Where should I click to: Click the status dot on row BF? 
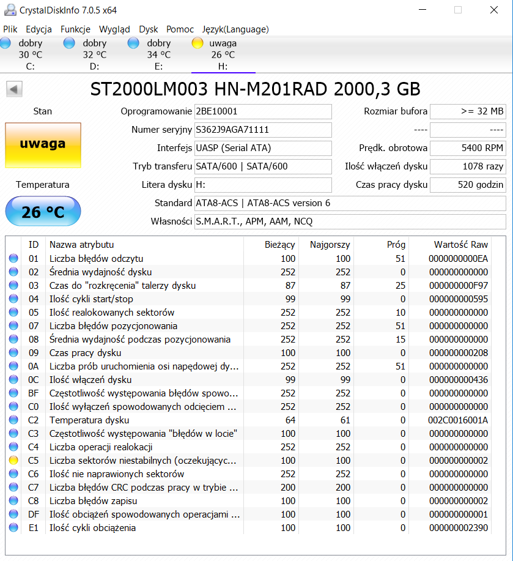[13, 393]
